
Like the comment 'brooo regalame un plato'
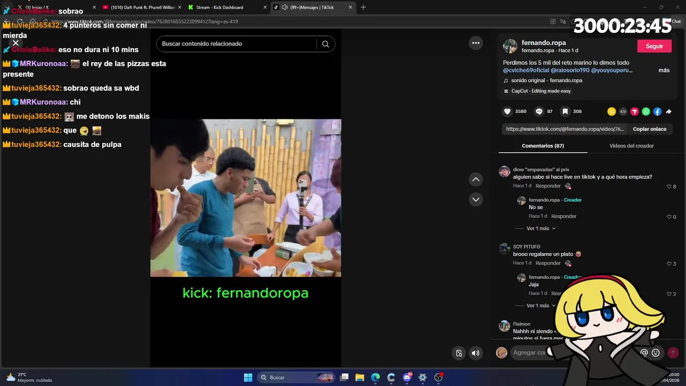(669, 264)
